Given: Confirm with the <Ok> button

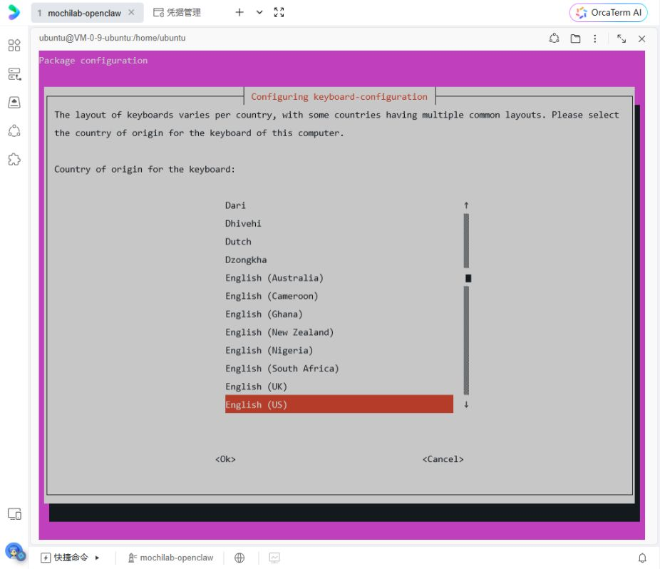Looking at the screenshot, I should click(225, 459).
